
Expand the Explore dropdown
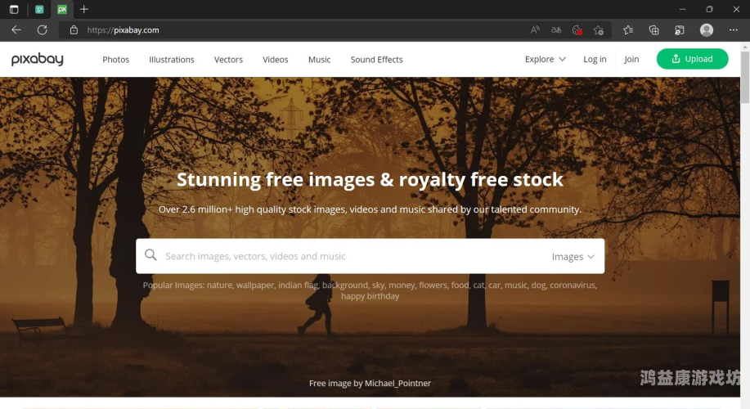pos(546,60)
